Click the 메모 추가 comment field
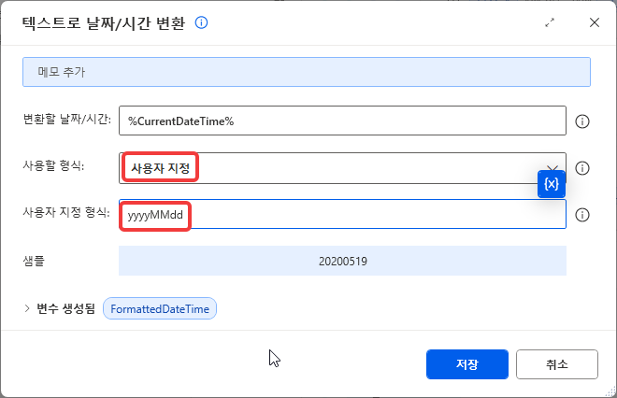 pos(307,72)
